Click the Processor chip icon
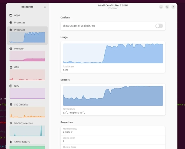 tap(11, 30)
